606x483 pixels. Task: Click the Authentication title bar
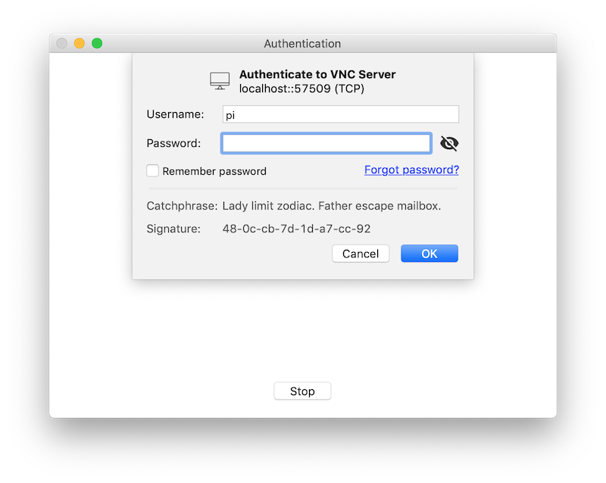point(302,43)
